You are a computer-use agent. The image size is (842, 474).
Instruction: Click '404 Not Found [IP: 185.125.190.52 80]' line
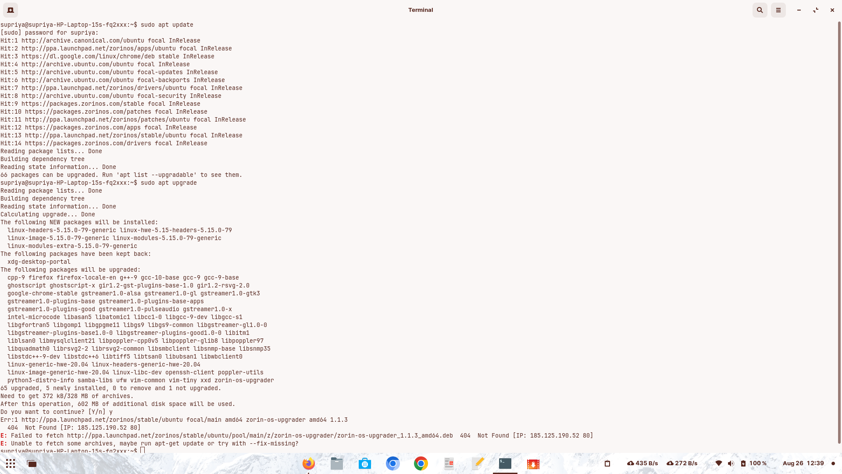click(74, 428)
